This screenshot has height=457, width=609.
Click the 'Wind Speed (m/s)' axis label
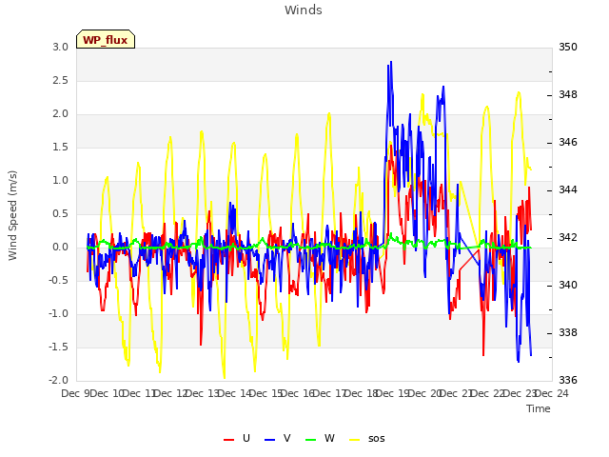(12, 215)
